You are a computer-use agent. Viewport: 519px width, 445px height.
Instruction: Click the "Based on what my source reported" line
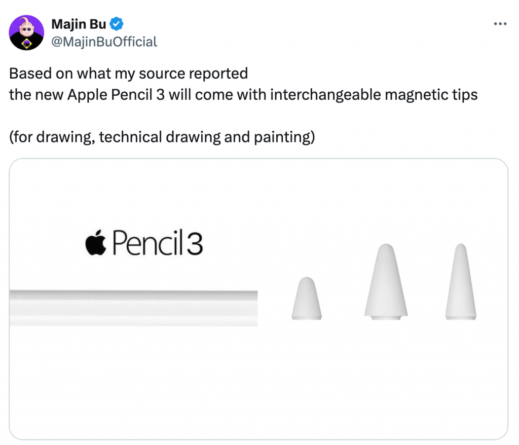coord(128,74)
